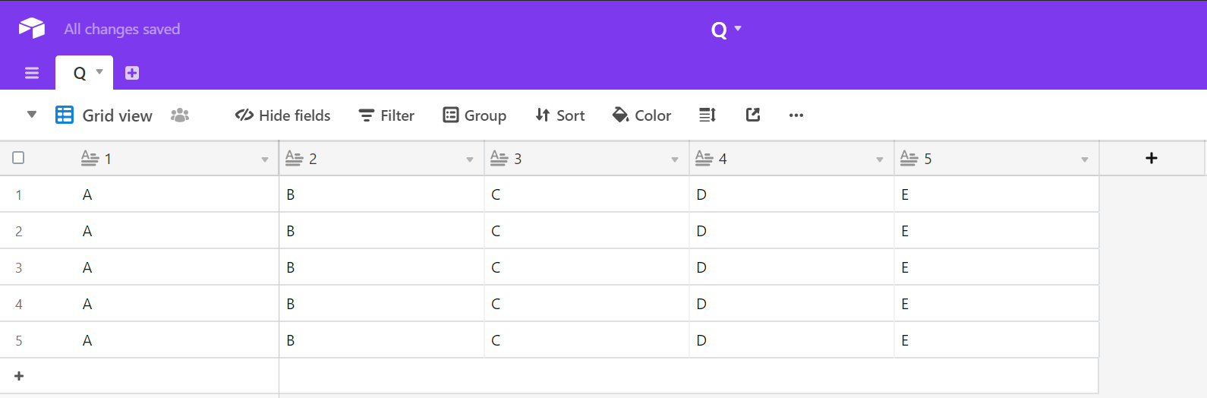Click the Grid view icon
The image size is (1207, 398).
coord(65,115)
